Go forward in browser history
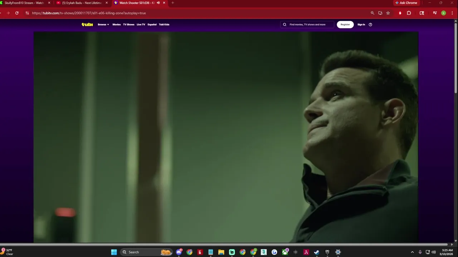The height and width of the screenshot is (257, 458). pyautogui.click(x=8, y=13)
